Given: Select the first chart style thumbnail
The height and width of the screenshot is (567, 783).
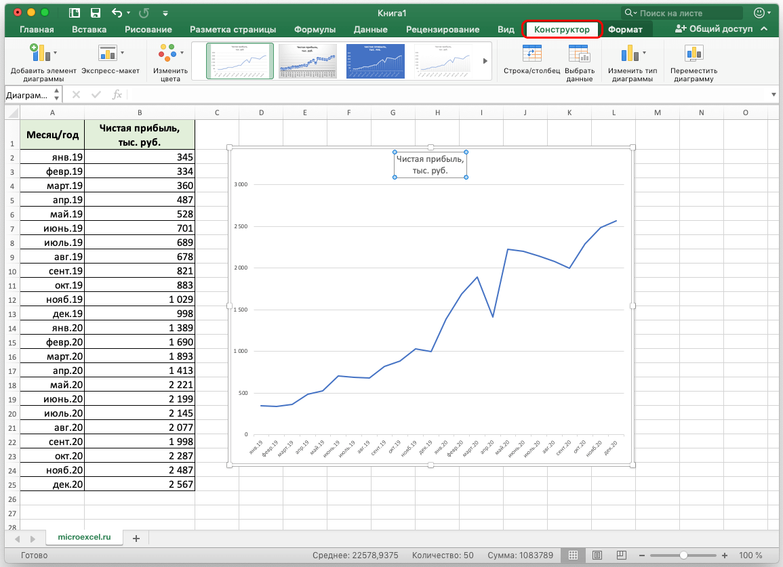Looking at the screenshot, I should (240, 61).
